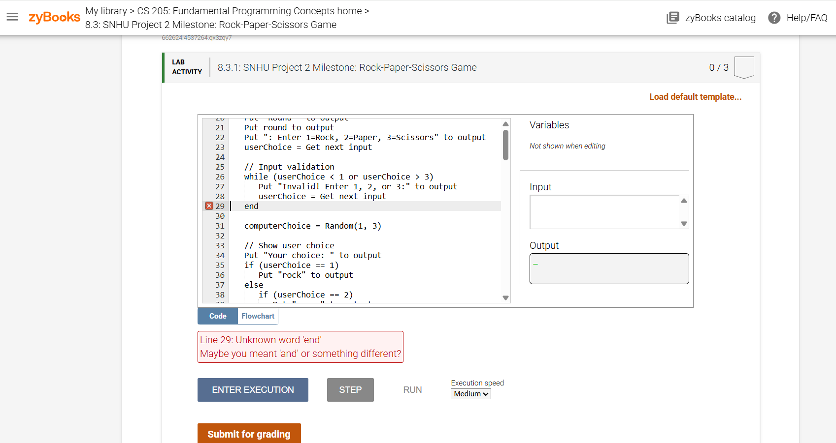Click line 26 while condition
The width and height of the screenshot is (836, 443).
pyautogui.click(x=338, y=177)
